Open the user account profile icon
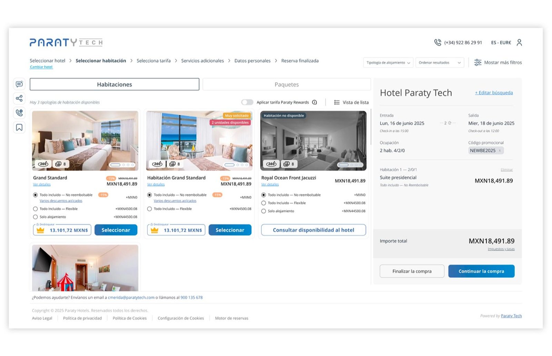This screenshot has height=356, width=552. click(519, 42)
